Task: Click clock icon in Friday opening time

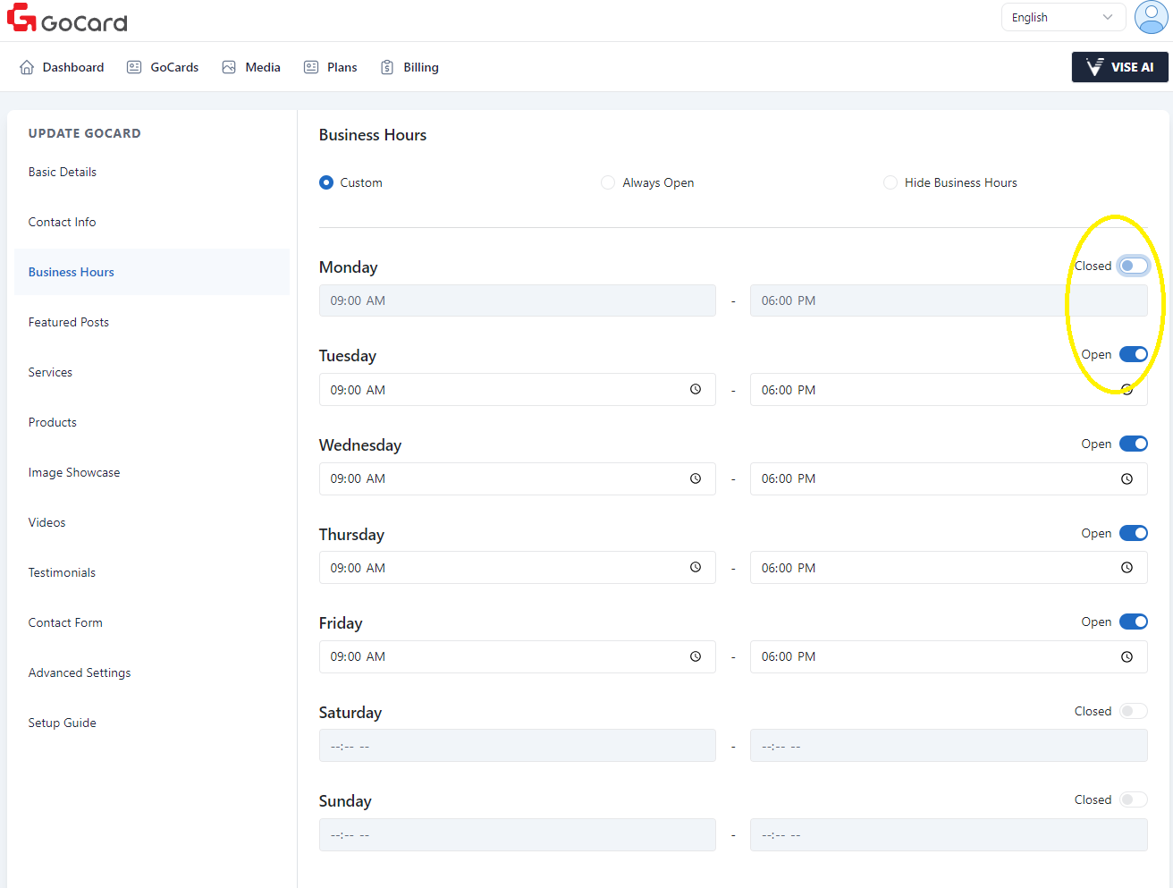Action: tap(696, 657)
